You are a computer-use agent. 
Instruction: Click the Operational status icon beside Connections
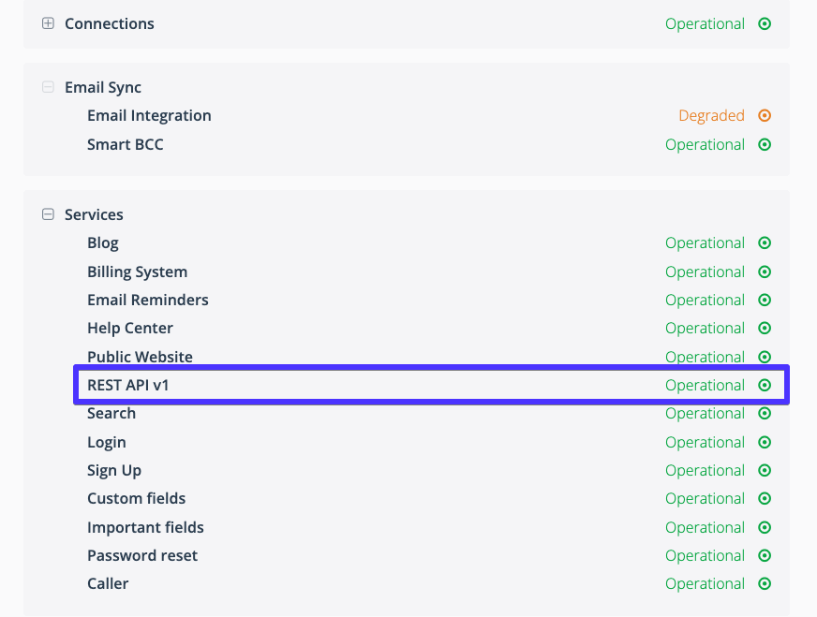(x=765, y=23)
